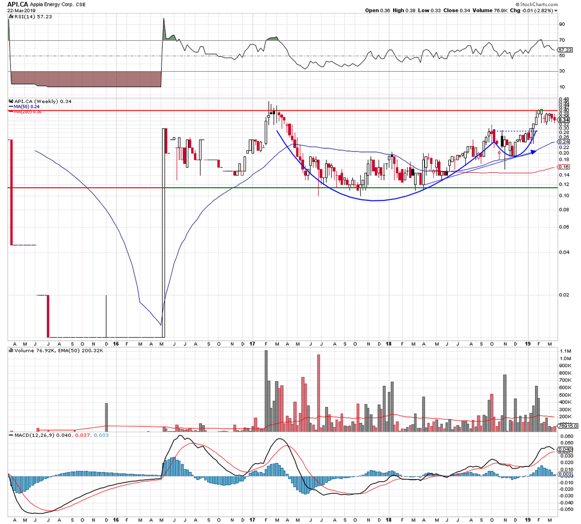Click the red down arrow after Chg
Viewport: 581px width, 524px height.
(556, 11)
